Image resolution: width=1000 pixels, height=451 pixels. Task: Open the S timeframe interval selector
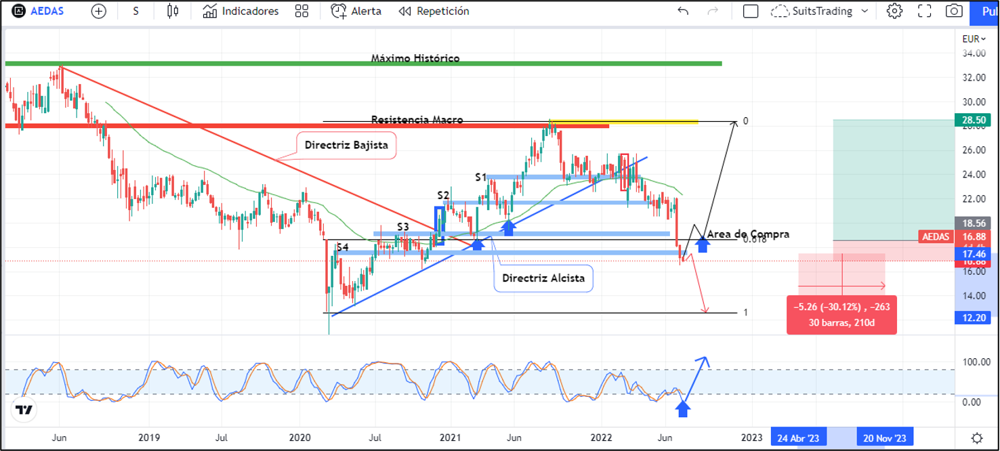click(x=136, y=12)
